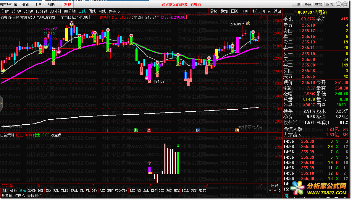Image resolution: width=352 pixels, height=200 pixels.
Task: Switch sub-chart indicator to RSI
Action: 133,191
